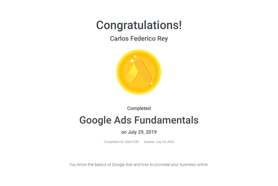Click the Congratulations! heading

(x=139, y=25)
